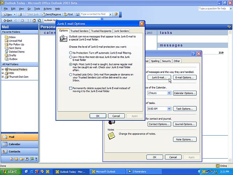233x175 pixels.
Task: Switch to the Trusted Senders tab
Action: (79, 31)
